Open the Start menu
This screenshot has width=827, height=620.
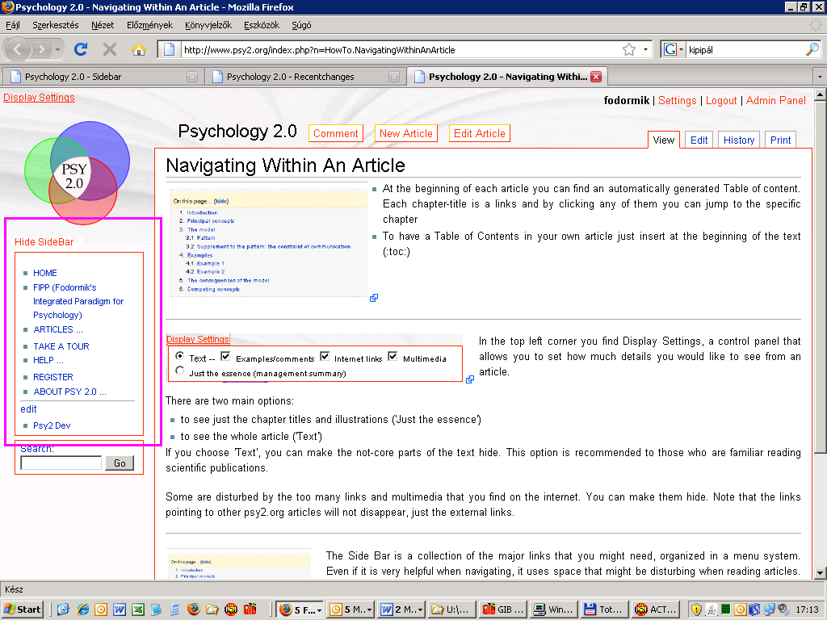pos(22,610)
